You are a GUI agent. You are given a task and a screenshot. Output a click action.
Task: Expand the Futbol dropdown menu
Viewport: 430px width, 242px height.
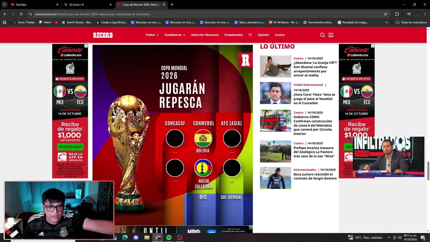click(x=152, y=35)
